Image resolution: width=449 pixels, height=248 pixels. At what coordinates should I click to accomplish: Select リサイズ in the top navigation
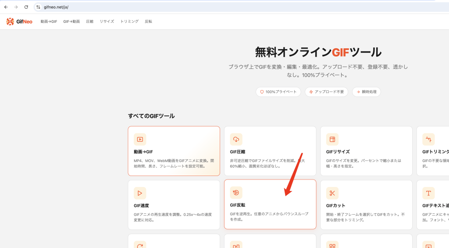point(107,22)
